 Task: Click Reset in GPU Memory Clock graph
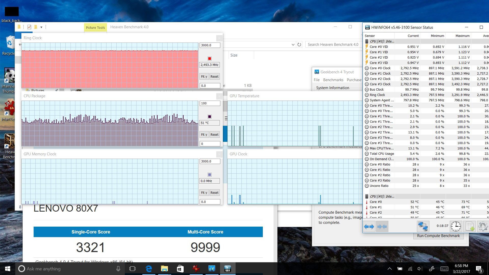click(214, 193)
